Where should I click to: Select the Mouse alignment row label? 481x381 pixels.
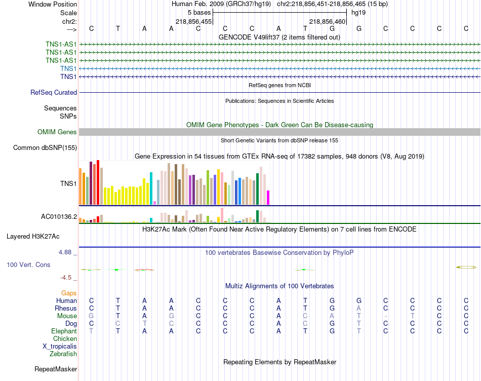67,316
